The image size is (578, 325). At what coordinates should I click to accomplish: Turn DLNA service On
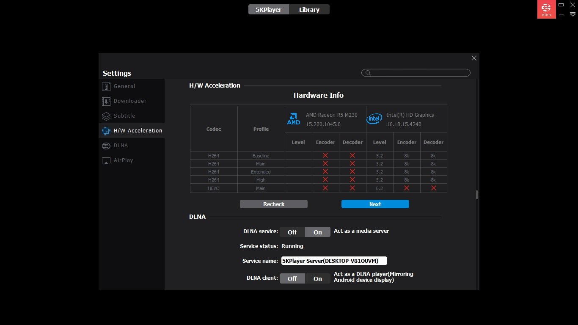pos(318,232)
